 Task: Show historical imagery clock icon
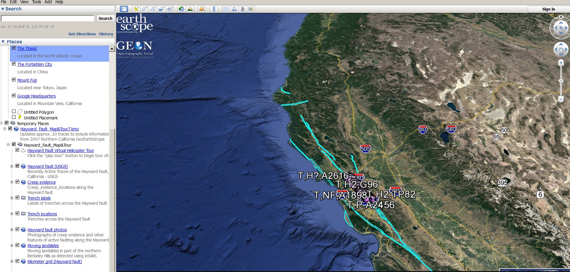pos(182,9)
